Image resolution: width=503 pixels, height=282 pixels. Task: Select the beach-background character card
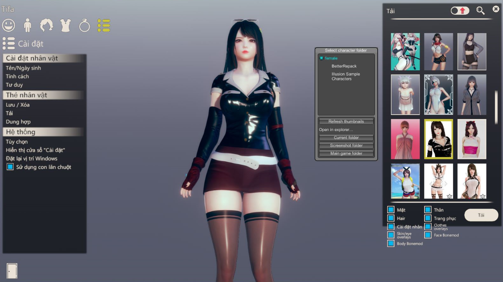[405, 181]
